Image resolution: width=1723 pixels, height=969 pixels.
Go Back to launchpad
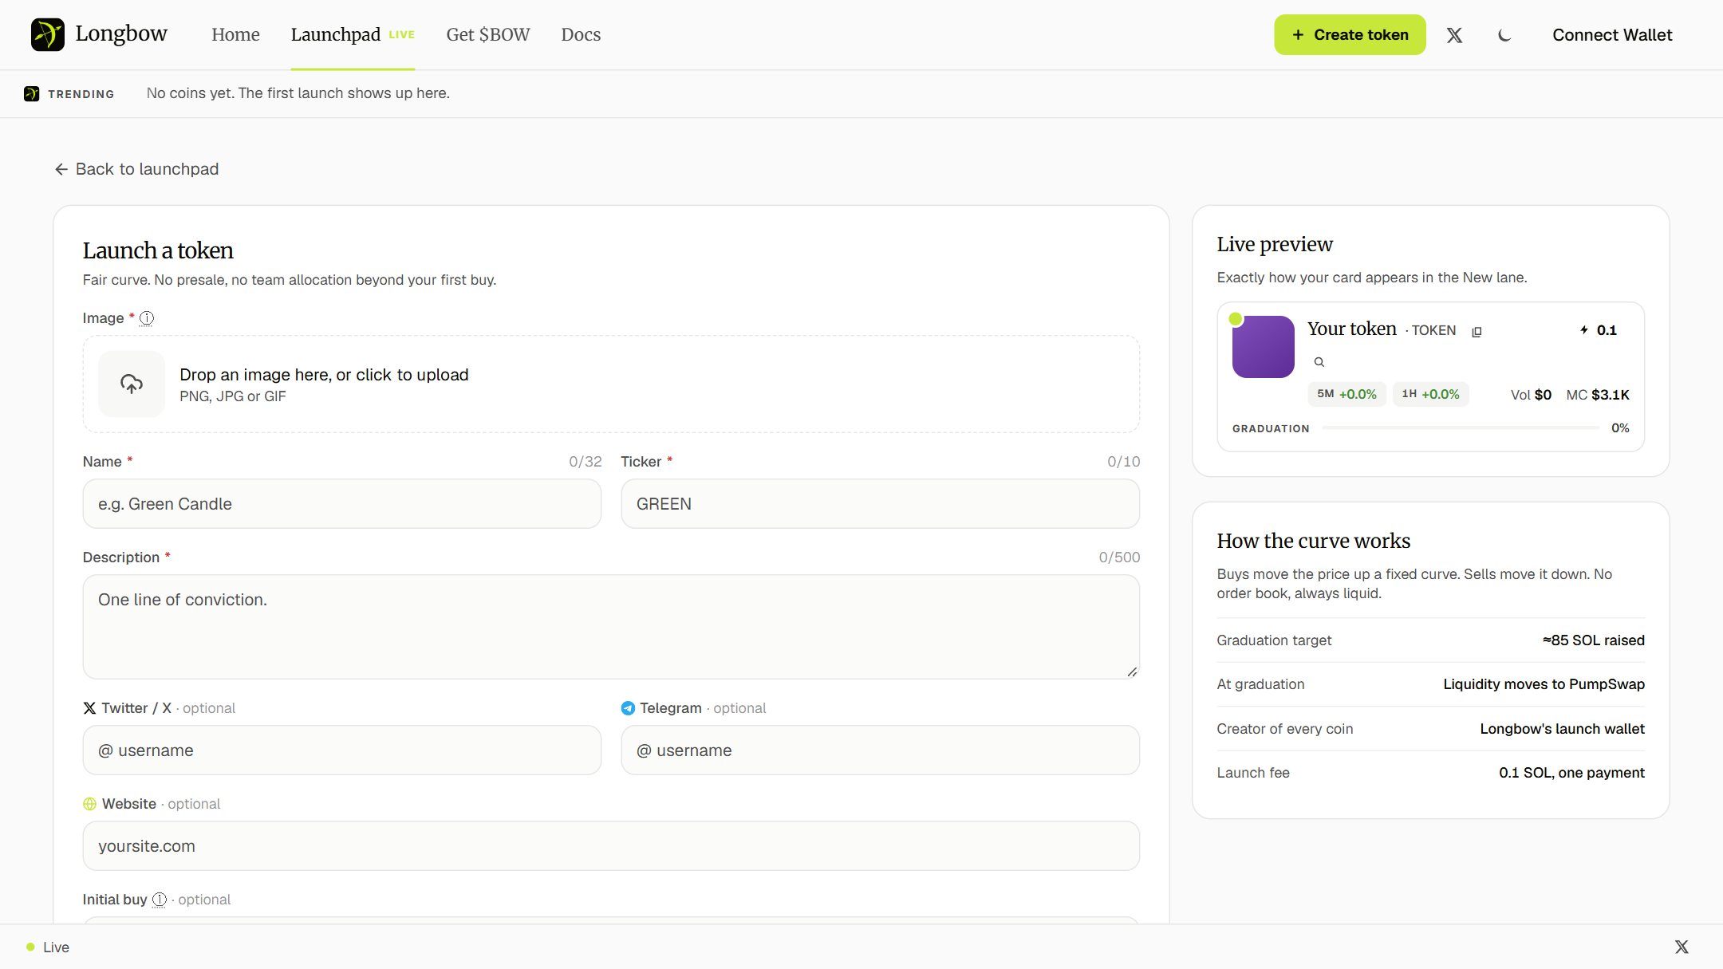[x=136, y=169]
